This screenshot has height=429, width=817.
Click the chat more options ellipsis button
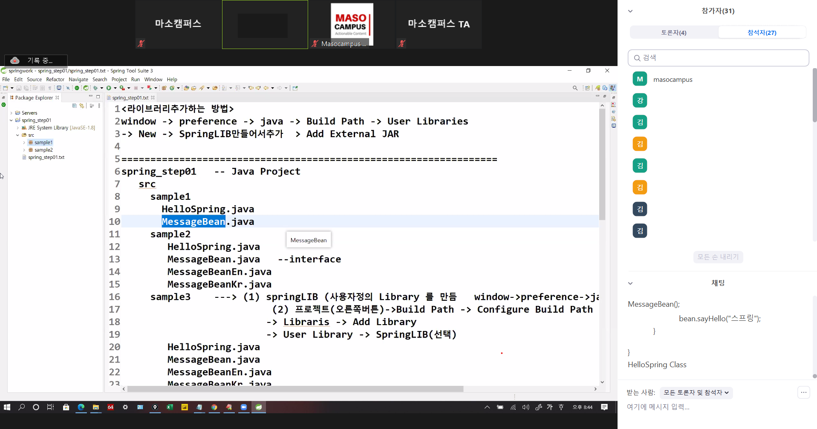click(x=803, y=393)
